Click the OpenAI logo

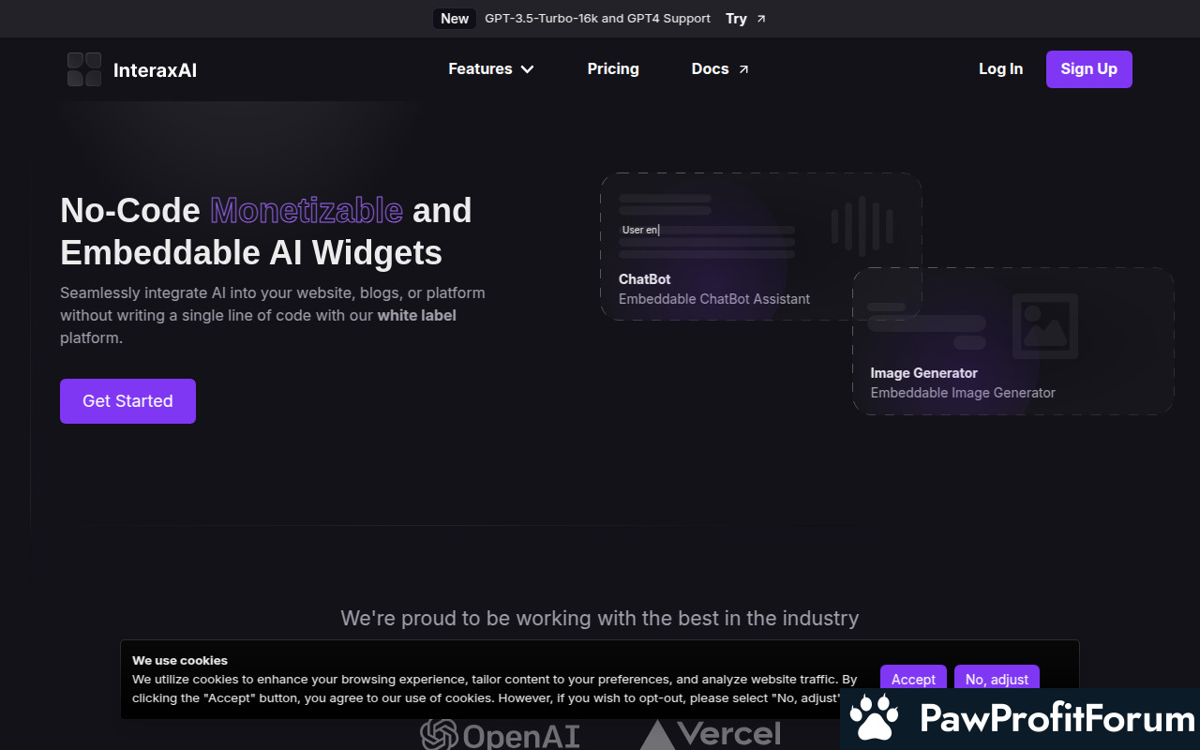(500, 734)
